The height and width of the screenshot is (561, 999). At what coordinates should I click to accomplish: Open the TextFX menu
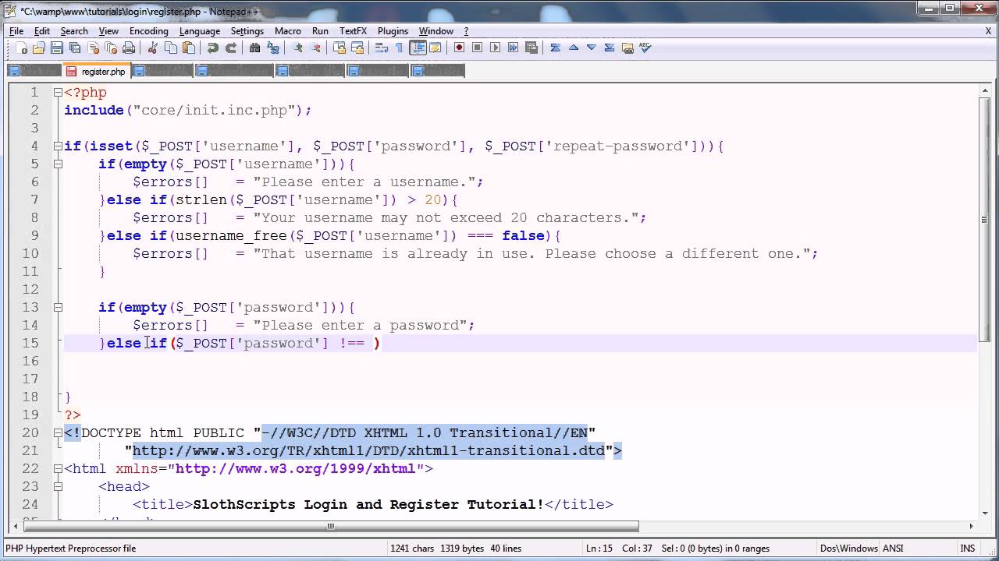(353, 31)
